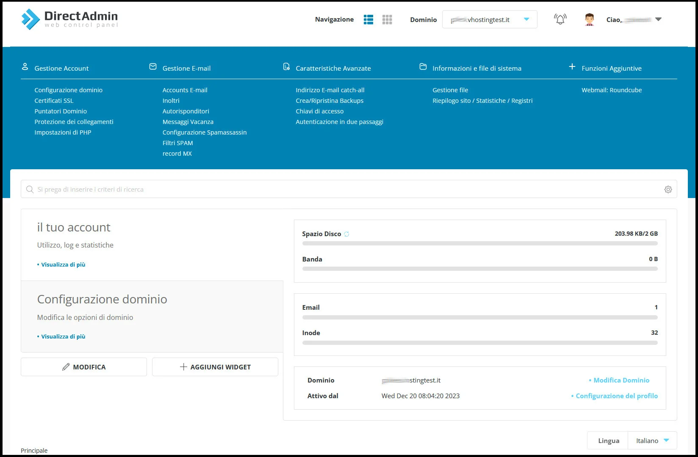This screenshot has width=698, height=457.
Task: Open the Caratteristiche Avanzate menu
Action: pos(333,68)
